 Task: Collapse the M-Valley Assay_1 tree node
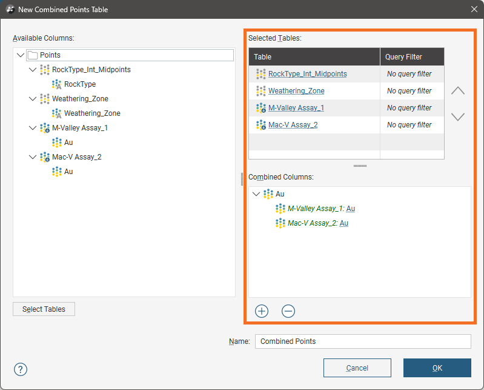click(33, 128)
